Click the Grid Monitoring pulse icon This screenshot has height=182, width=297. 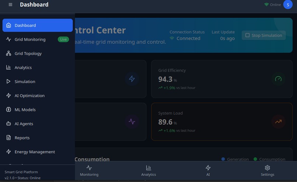tap(8, 39)
